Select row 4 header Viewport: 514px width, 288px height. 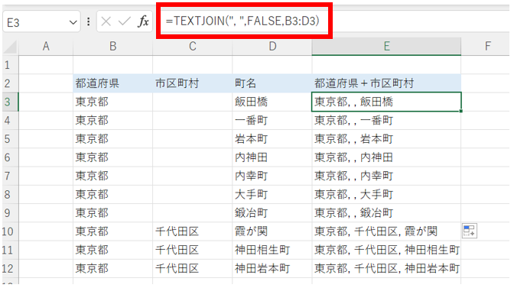pos(10,121)
